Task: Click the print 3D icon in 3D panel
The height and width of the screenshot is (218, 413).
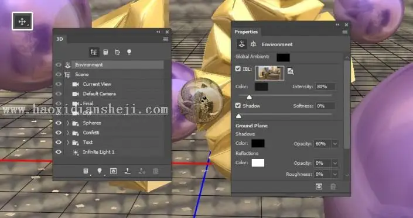Action: pos(128,171)
